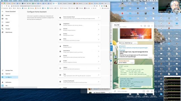Open the Areas configuration row
This screenshot has height=101, width=181.
(79, 40)
